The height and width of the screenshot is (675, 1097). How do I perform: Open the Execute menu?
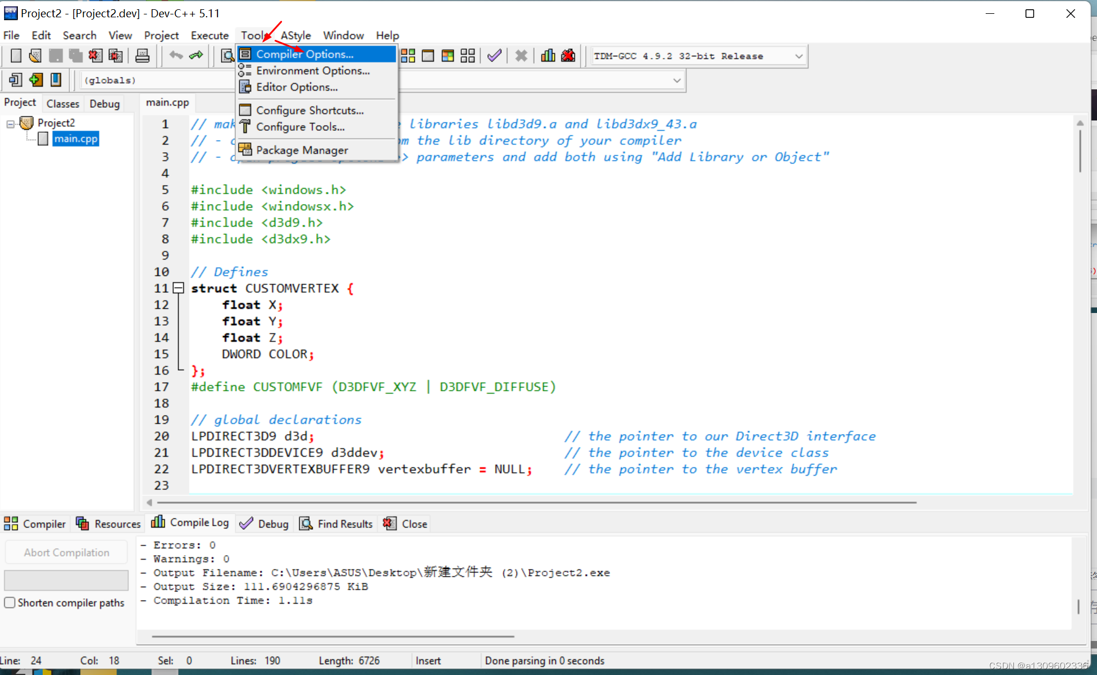coord(210,35)
